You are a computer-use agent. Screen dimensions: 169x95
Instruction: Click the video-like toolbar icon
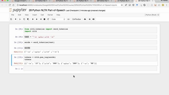93,19
